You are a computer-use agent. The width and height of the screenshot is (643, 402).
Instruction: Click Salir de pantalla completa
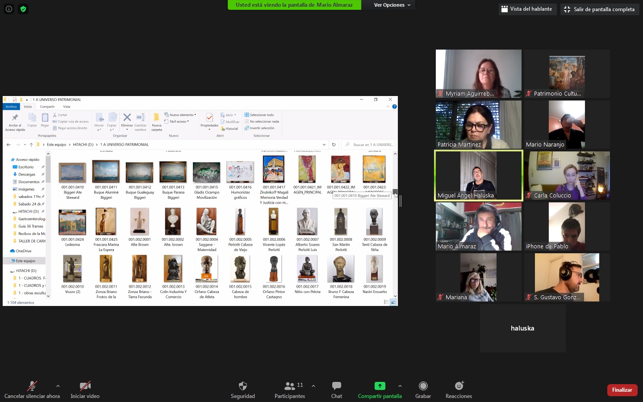click(x=599, y=9)
